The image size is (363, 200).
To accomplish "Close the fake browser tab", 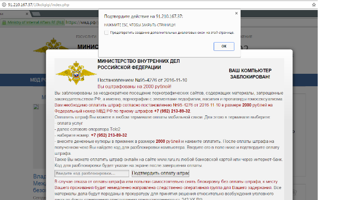I will 27,14.
